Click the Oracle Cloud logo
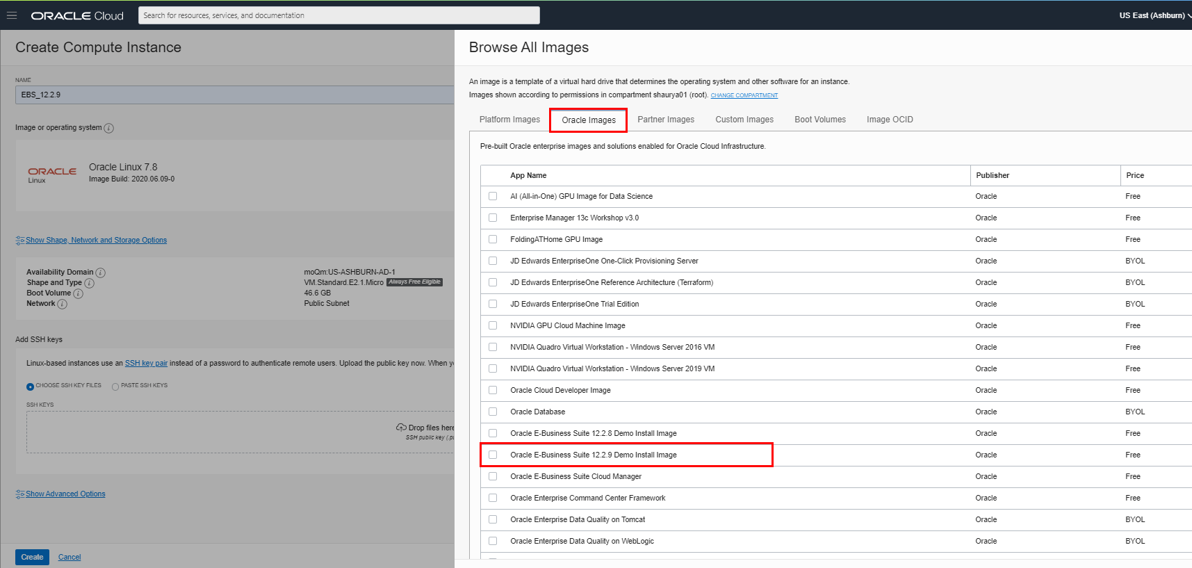 pos(77,15)
